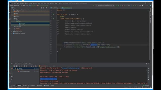The image size is (161, 90).
Task: Click the ga.guru login URL in comment
Action: tap(79, 23)
